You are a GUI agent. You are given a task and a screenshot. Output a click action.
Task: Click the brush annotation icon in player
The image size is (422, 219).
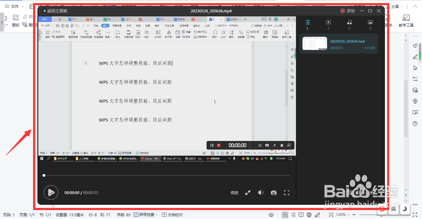tap(248, 193)
